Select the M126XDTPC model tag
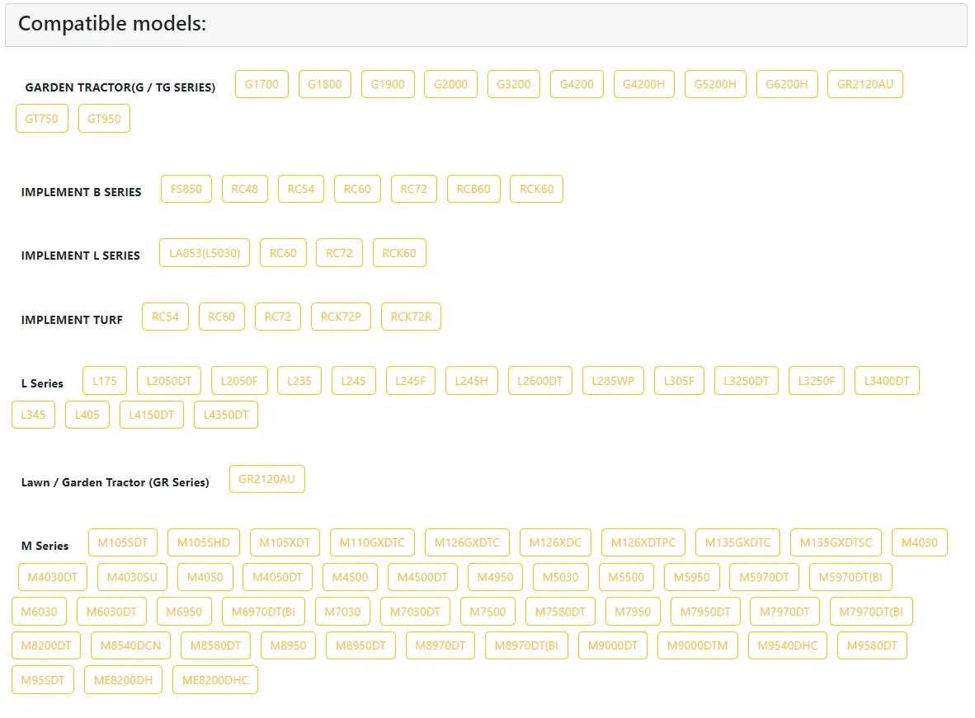Viewport: 975px width, 718px height. coord(643,542)
